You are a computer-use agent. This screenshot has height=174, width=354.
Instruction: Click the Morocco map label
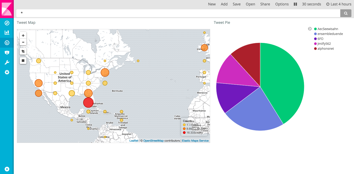(x=202, y=93)
